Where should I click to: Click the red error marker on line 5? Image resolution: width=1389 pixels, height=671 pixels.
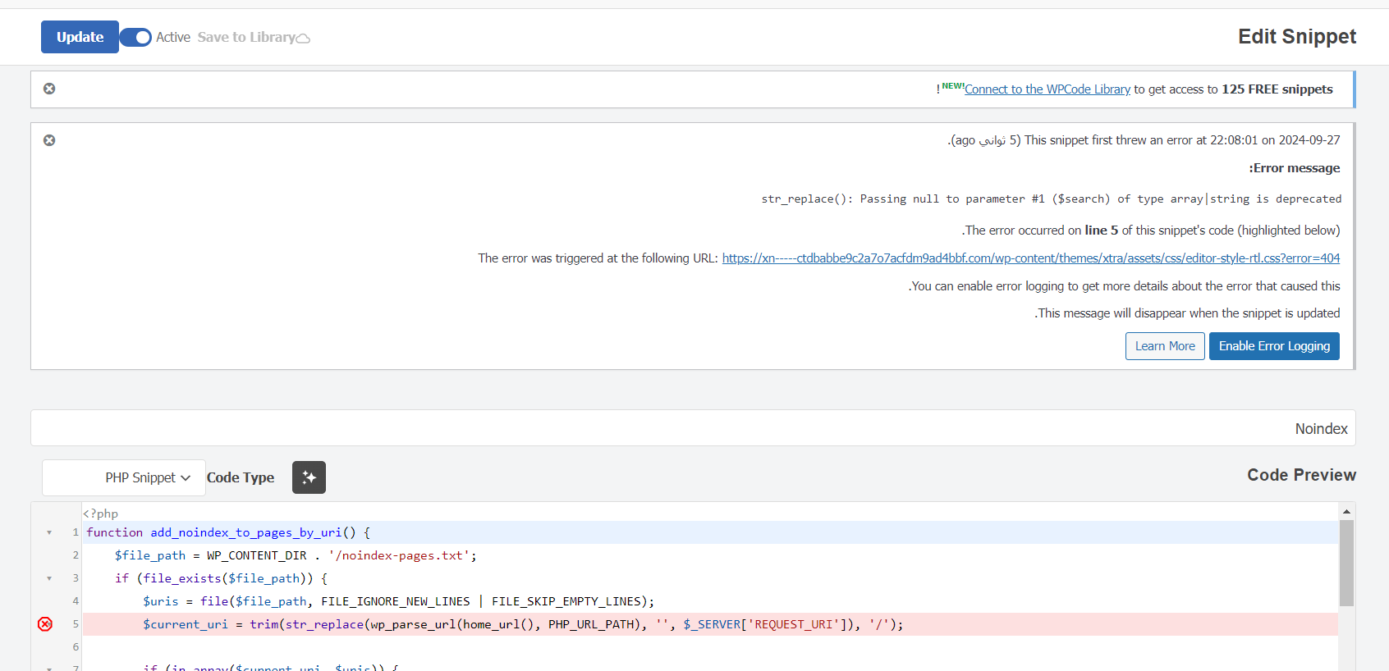coord(45,624)
